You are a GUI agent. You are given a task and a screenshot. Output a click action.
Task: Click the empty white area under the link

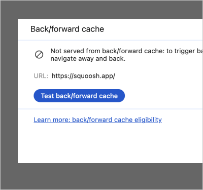110,143
